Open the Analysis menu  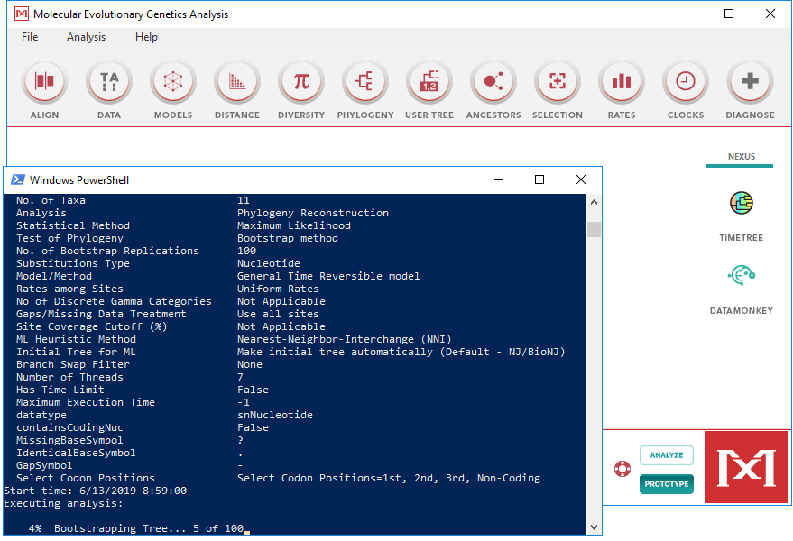pos(86,37)
